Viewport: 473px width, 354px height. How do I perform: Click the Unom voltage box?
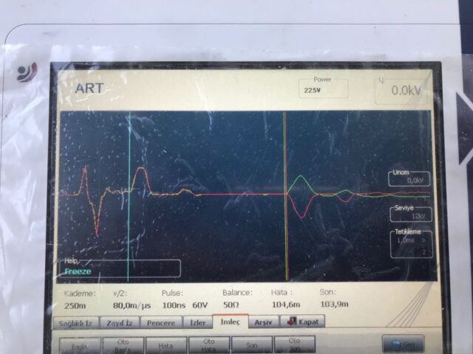pyautogui.click(x=409, y=178)
